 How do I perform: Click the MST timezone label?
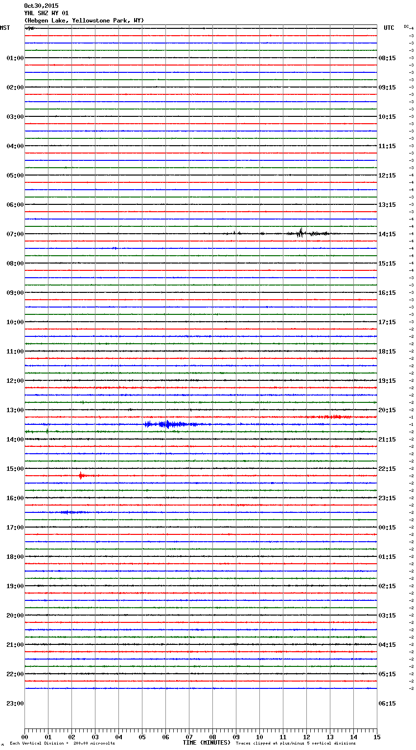point(5,28)
